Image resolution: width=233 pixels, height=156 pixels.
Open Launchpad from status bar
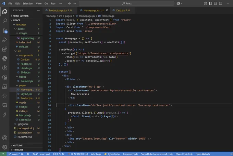point(41,154)
